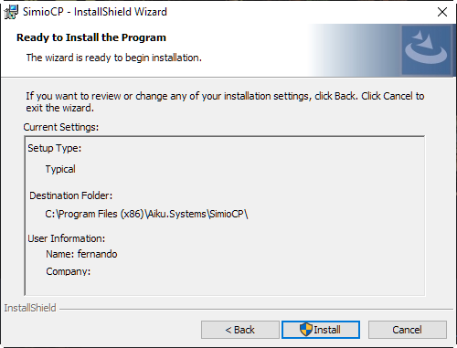Click the installer icon in title bar
This screenshot has width=457, height=348.
[11, 12]
